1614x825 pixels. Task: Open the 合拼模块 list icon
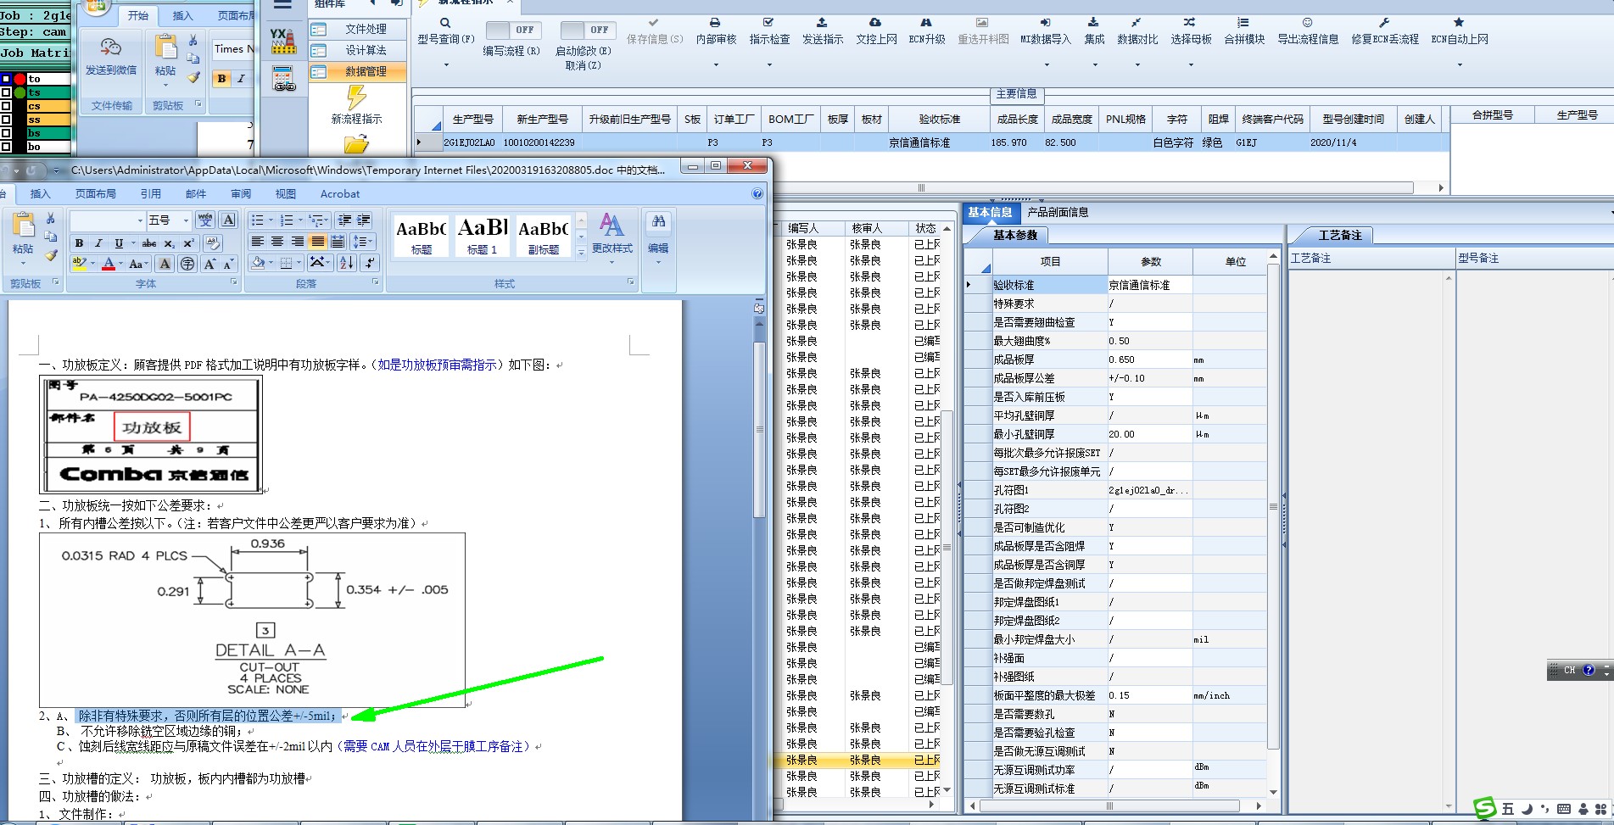[x=1243, y=23]
